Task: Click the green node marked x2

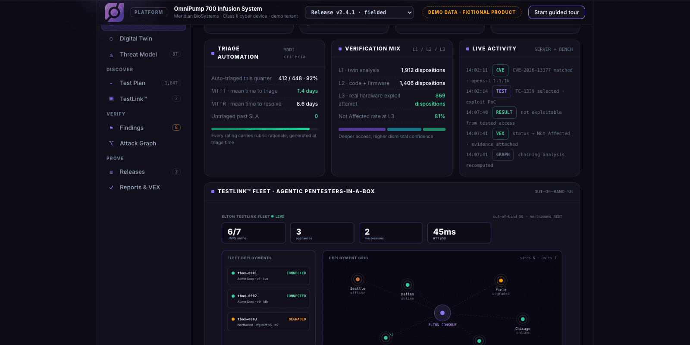Action: 386,338
